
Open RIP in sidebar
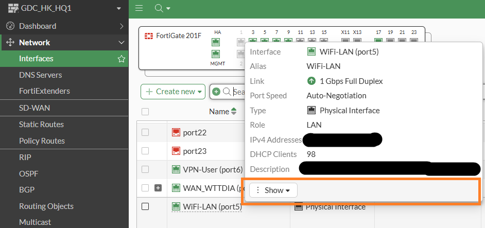(25, 157)
